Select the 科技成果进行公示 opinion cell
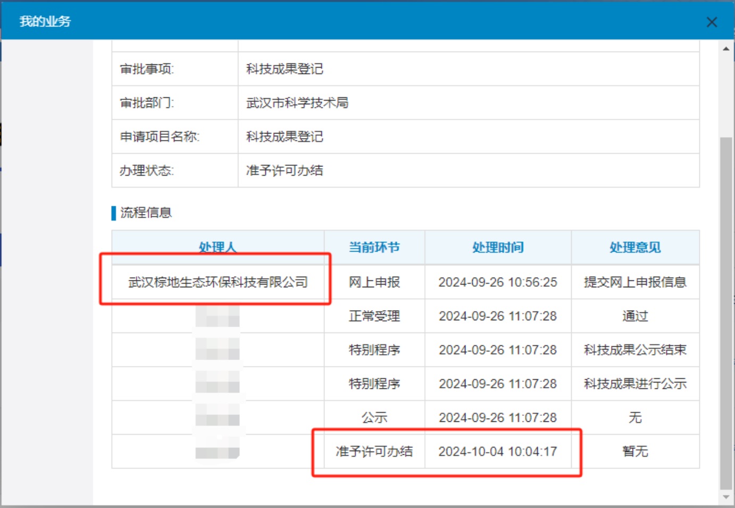Image resolution: width=735 pixels, height=508 pixels. point(635,384)
